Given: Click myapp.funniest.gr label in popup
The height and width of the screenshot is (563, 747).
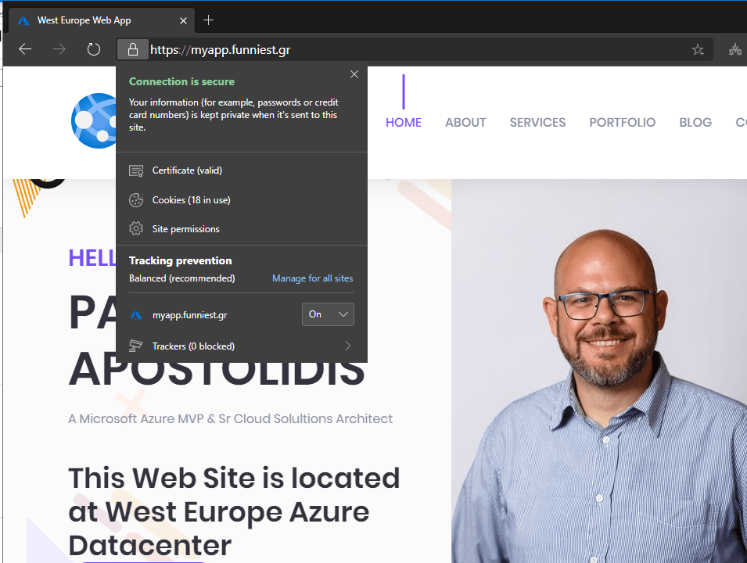Looking at the screenshot, I should point(189,315).
